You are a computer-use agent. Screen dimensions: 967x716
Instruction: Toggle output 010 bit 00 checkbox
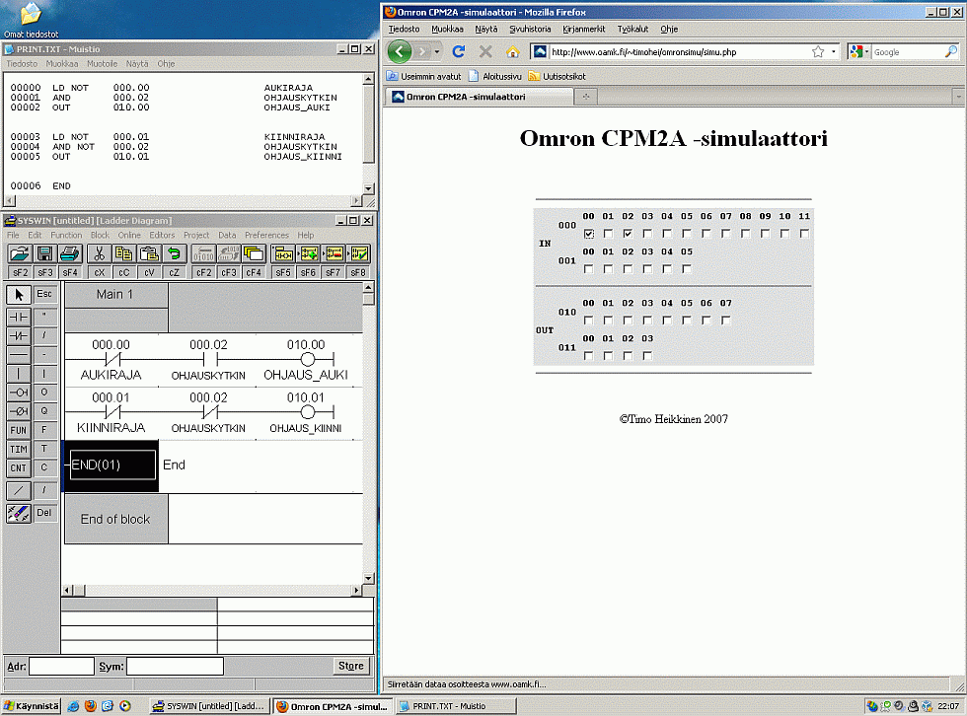point(589,321)
